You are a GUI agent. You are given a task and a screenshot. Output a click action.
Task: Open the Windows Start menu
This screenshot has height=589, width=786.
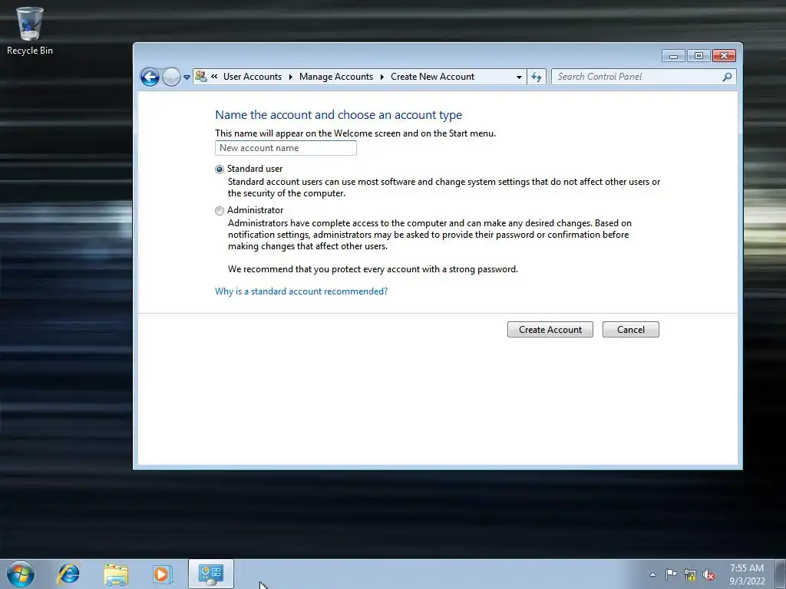(21, 574)
